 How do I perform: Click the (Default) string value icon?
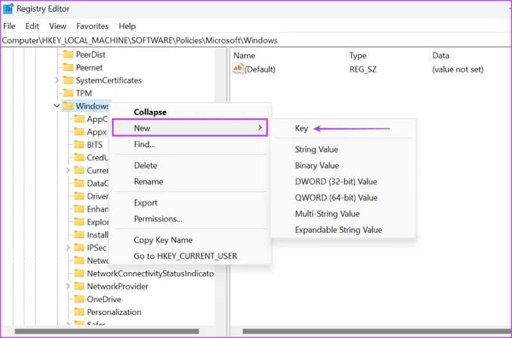point(237,69)
